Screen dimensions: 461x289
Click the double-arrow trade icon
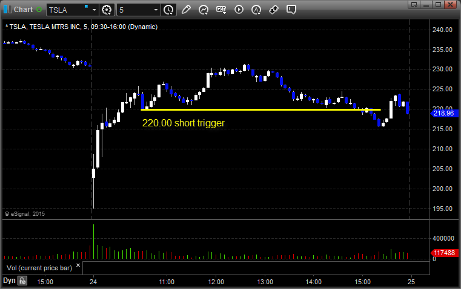tap(274, 10)
